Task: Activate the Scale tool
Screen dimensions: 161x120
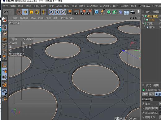Action: pyautogui.click(x=31, y=12)
